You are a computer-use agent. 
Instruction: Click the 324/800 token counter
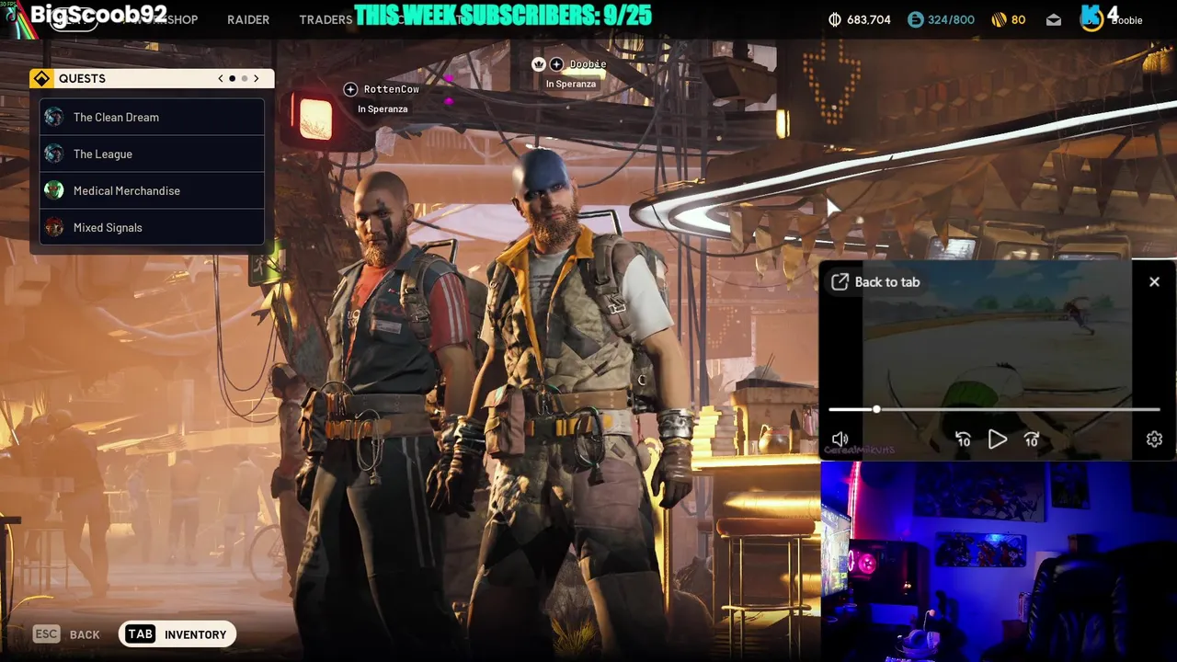point(951,19)
